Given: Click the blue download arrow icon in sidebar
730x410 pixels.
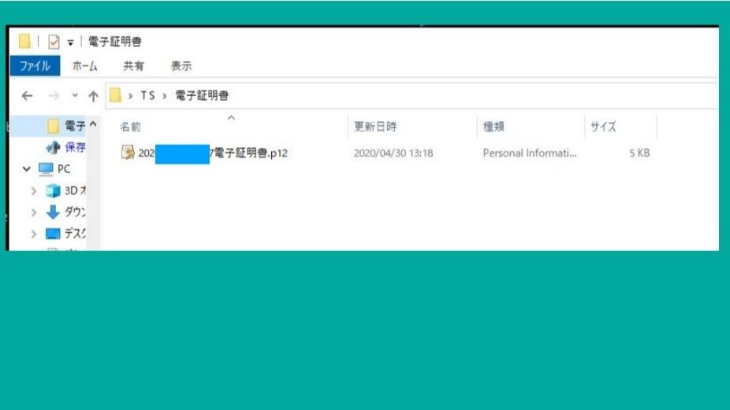Looking at the screenshot, I should point(53,212).
